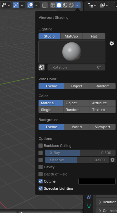Switch to Wireframe viewport shading

[53, 5]
